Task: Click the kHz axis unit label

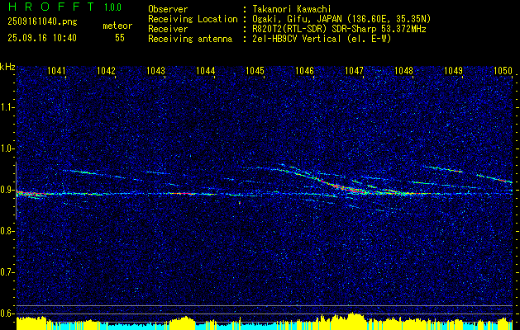Action: point(7,67)
